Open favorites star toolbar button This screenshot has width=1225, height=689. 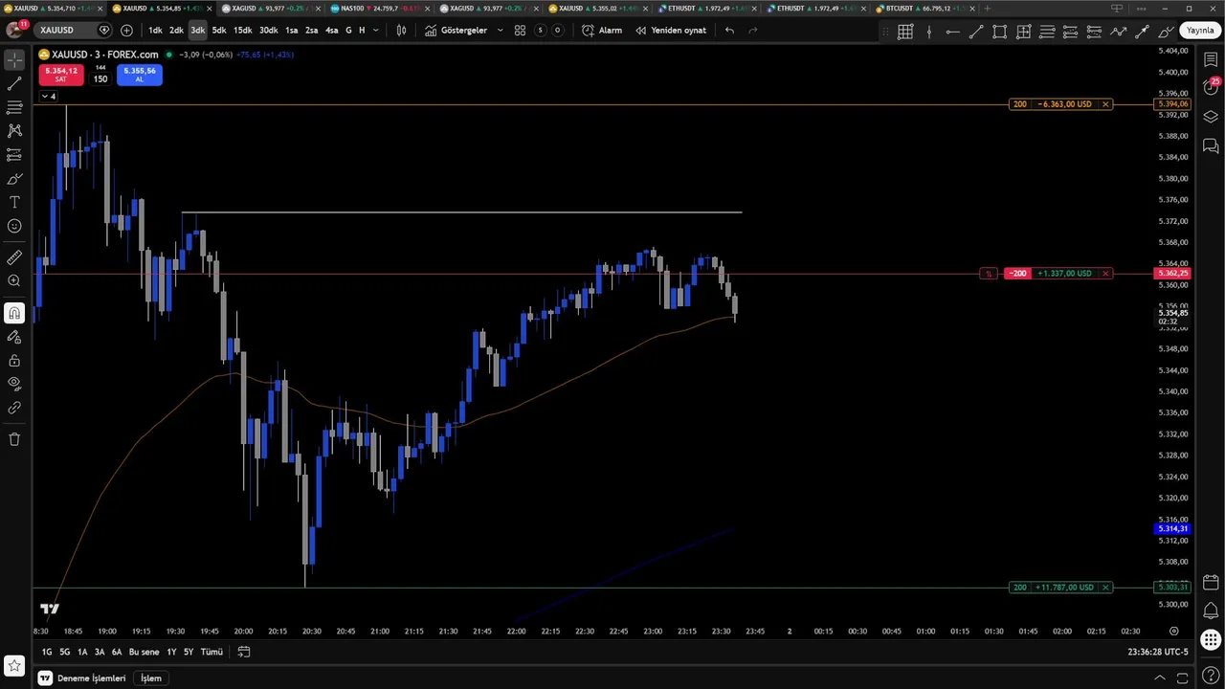pos(14,665)
